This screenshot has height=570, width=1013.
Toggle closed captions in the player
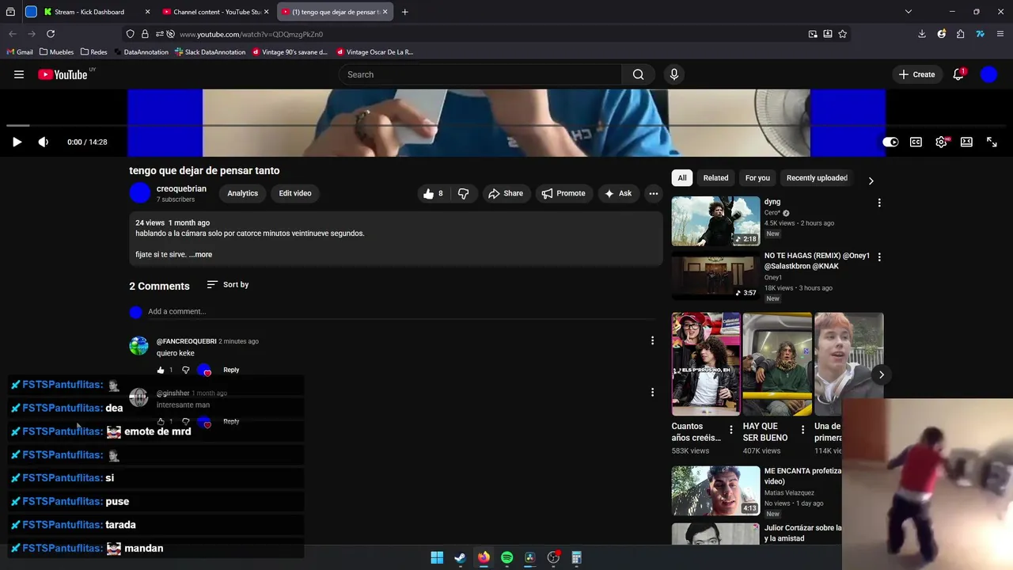pos(916,142)
